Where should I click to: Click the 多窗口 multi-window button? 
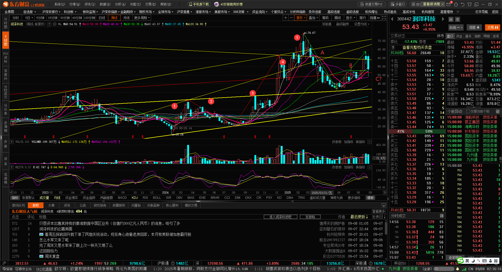click(397, 4)
